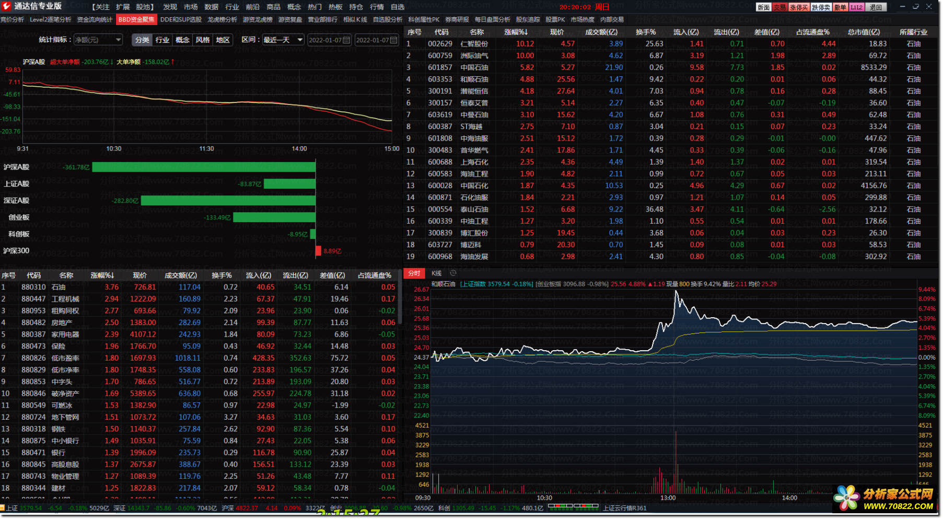
Task: Click the 通达信 red logo icon
Action: pos(6,6)
